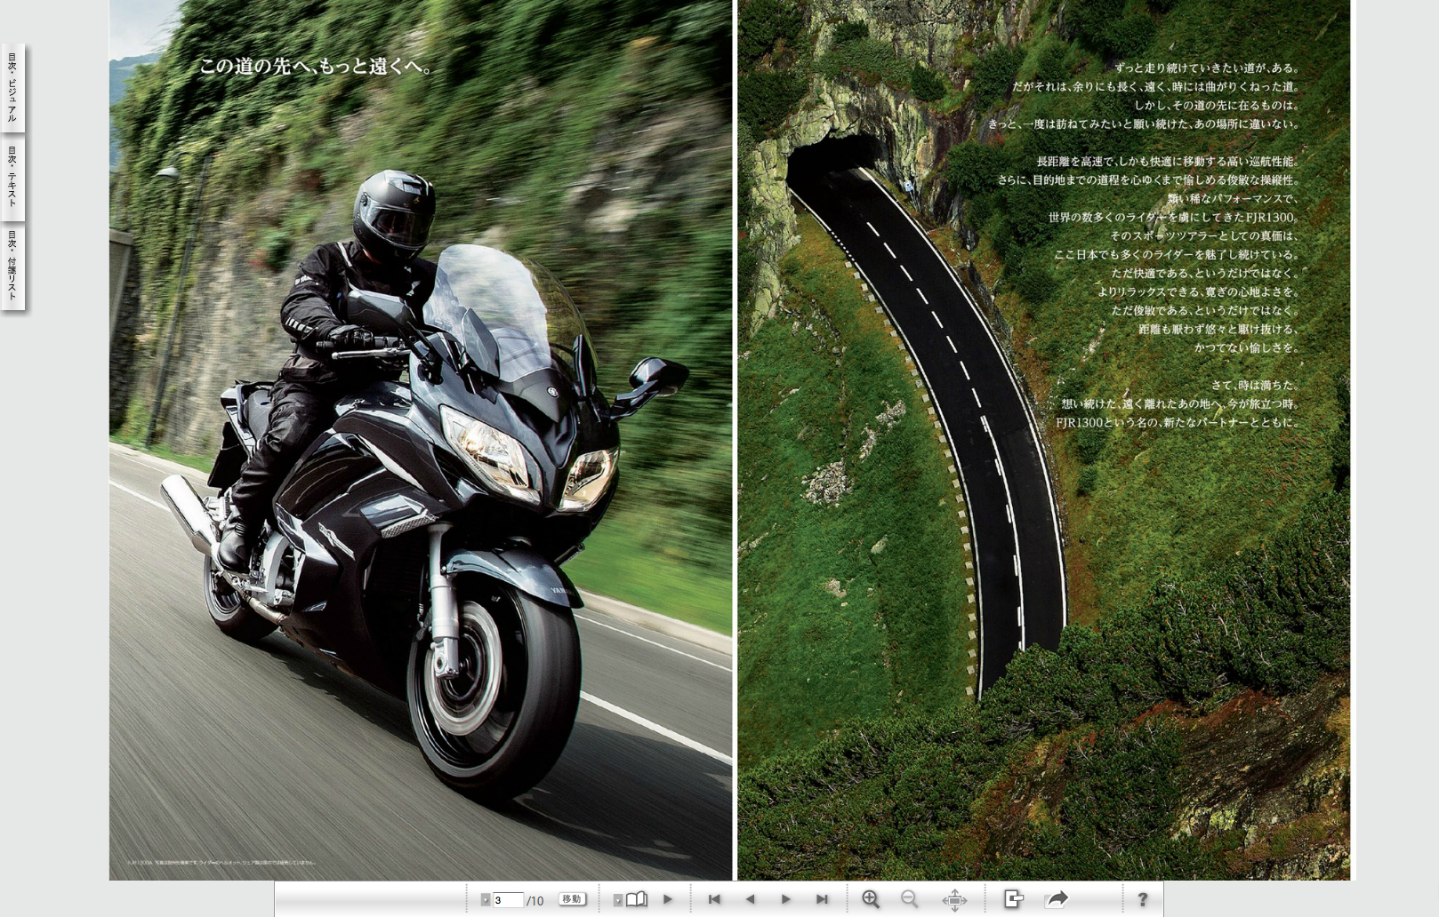Click the 移動 go-to-page button

coord(572,899)
